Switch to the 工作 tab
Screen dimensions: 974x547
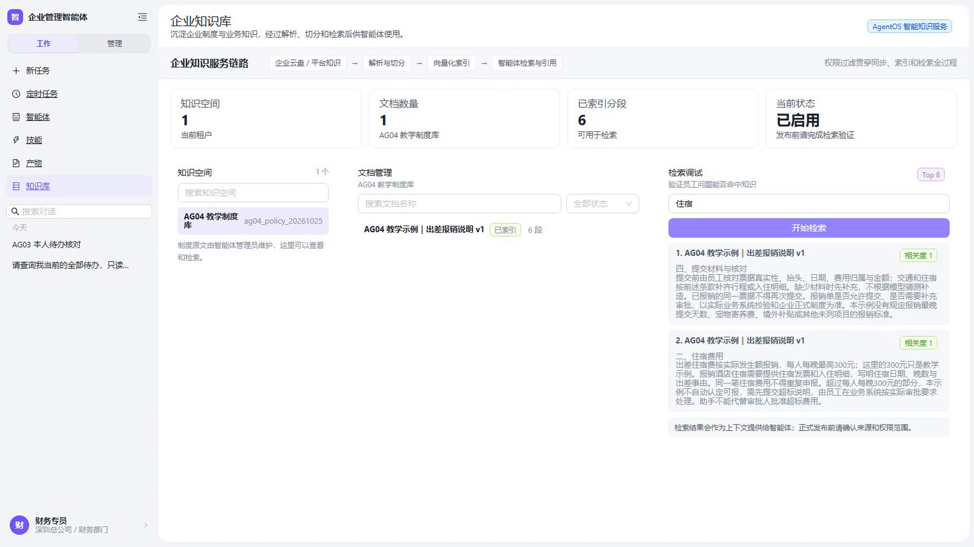(44, 44)
